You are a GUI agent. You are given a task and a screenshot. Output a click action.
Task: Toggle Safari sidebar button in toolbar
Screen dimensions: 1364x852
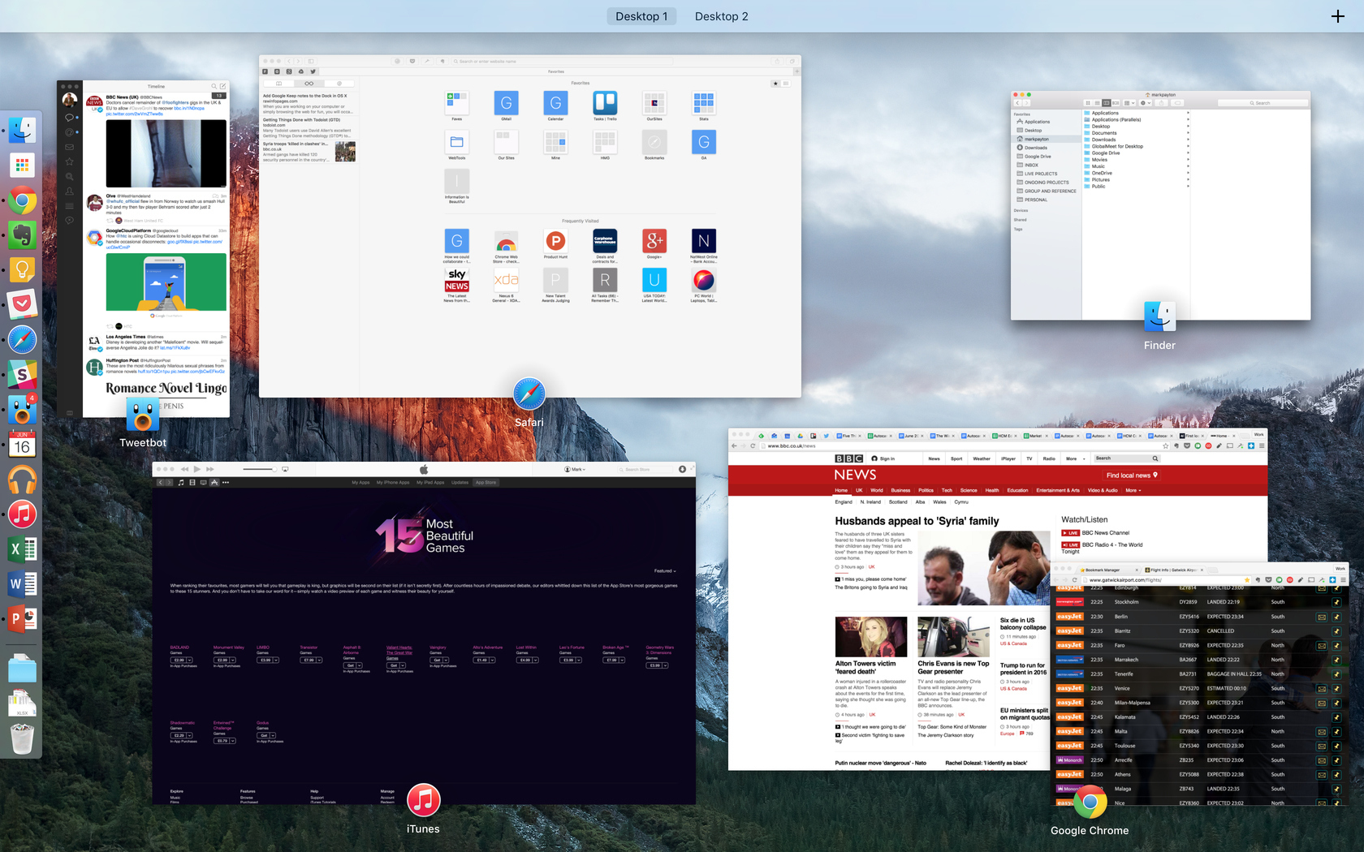coord(311,61)
